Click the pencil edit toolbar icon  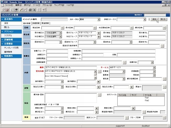point(21,10)
